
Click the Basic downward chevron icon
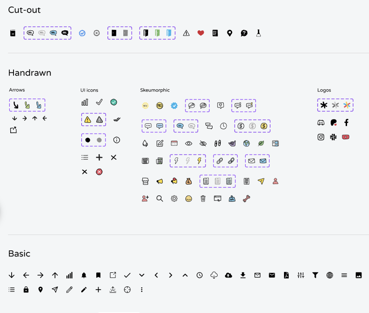pyautogui.click(x=142, y=275)
